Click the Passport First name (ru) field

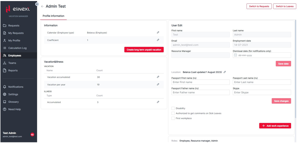click(200, 82)
